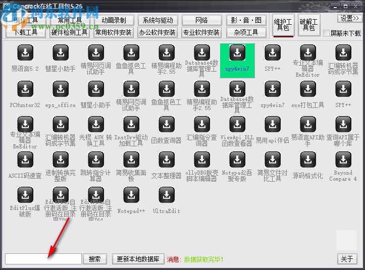
Task: Open the 杂项工具 category
Action: pyautogui.click(x=246, y=32)
